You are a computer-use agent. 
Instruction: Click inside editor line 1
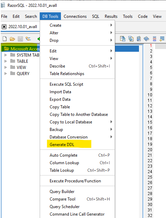(x=161, y=46)
